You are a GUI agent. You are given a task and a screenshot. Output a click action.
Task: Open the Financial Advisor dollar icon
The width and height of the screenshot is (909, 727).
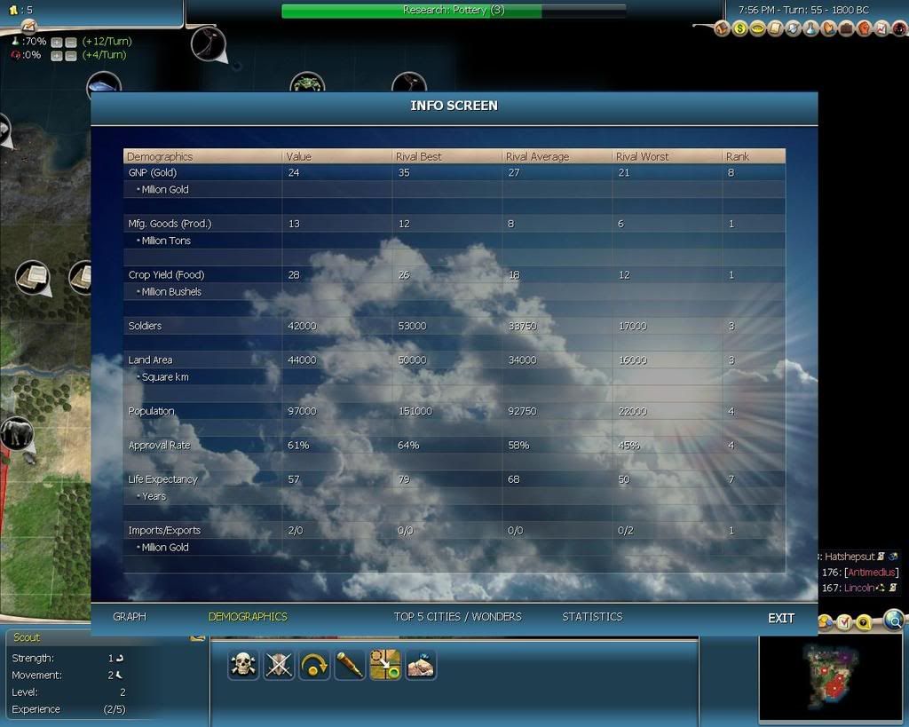coord(739,28)
